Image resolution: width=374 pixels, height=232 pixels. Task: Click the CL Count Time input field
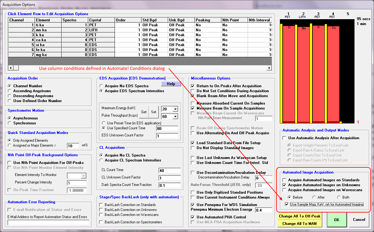tap(169, 170)
